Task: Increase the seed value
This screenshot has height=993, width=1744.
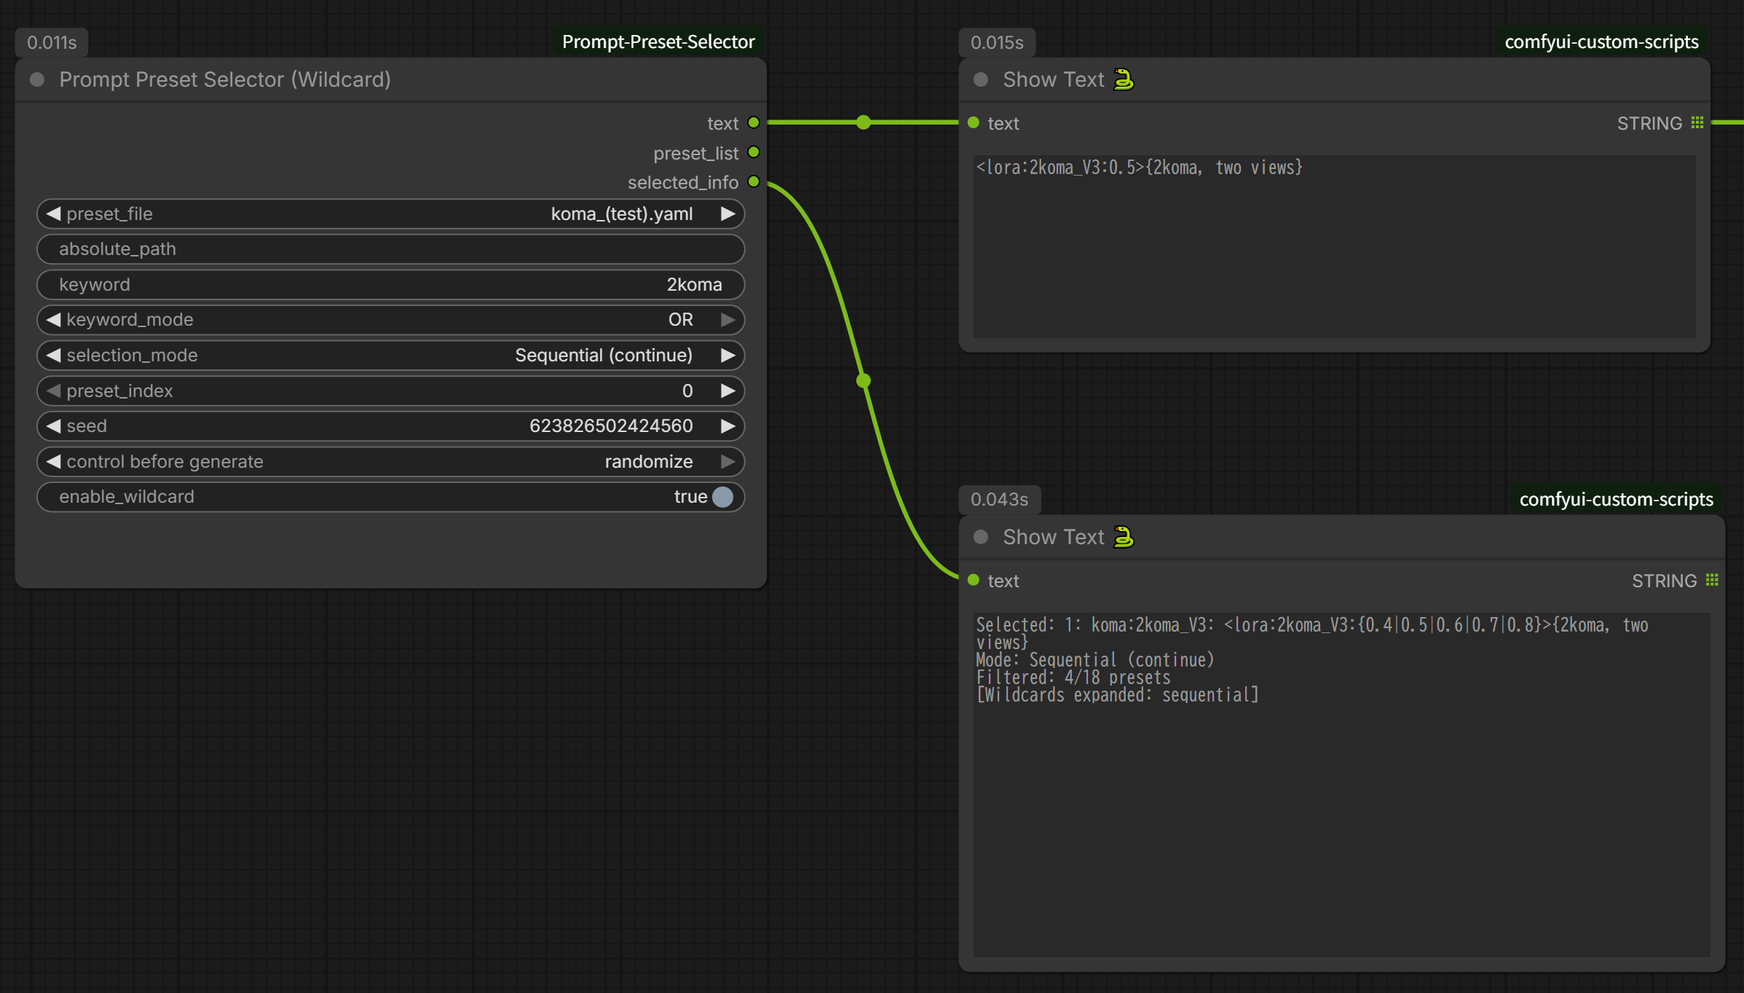Action: point(727,425)
